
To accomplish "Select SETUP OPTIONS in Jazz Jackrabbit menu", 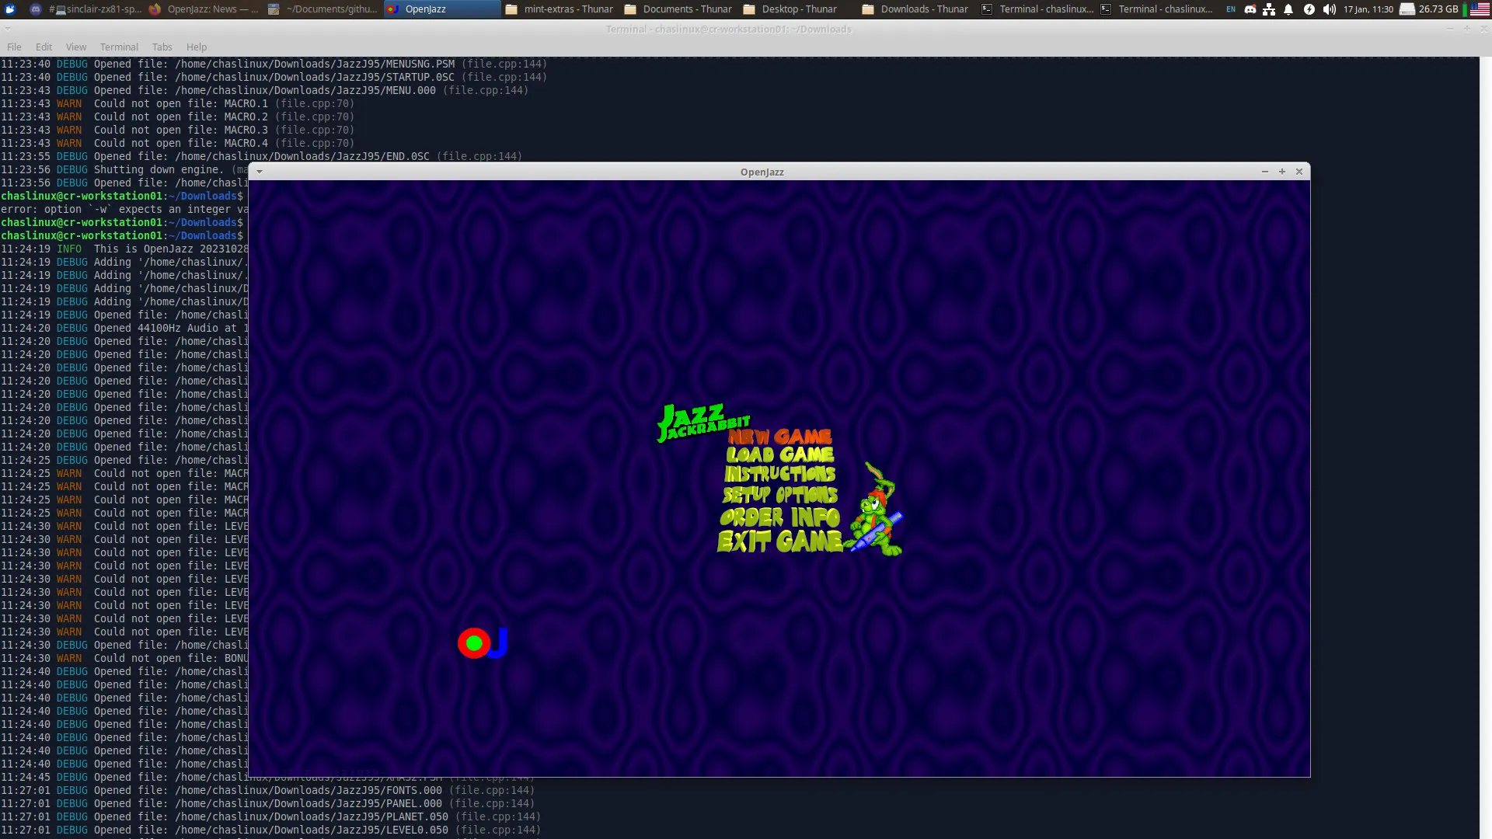I will pos(780,495).
